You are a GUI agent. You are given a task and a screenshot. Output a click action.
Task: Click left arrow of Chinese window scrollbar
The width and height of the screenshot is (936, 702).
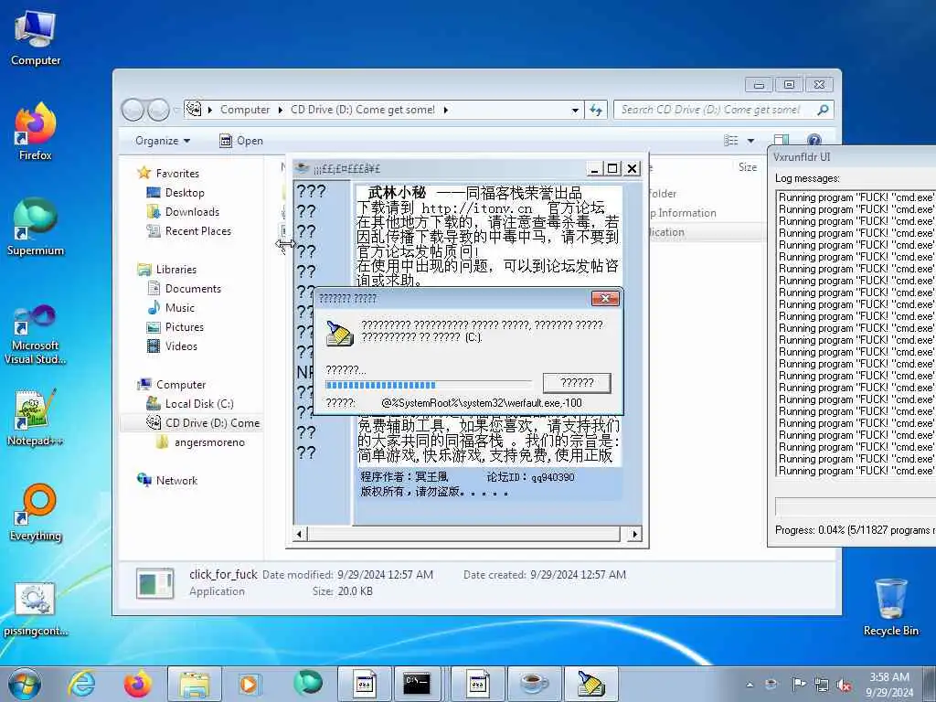click(x=300, y=534)
